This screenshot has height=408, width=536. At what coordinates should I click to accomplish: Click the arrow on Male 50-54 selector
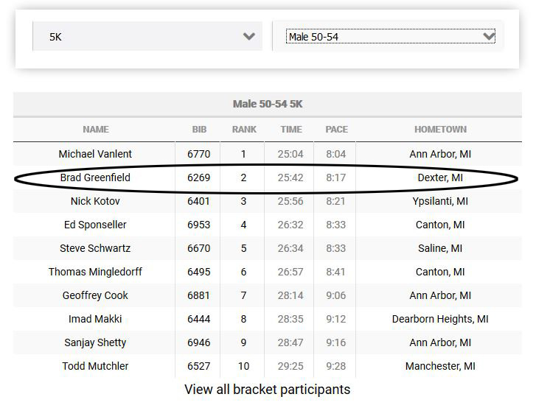click(x=488, y=36)
